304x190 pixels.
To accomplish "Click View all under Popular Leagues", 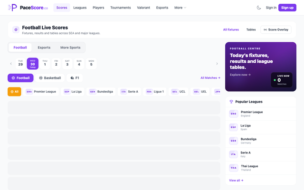I will (x=236, y=180).
